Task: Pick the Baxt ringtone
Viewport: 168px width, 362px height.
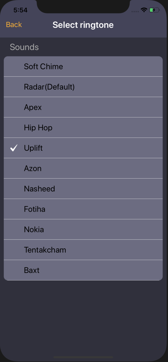Action: 83,270
